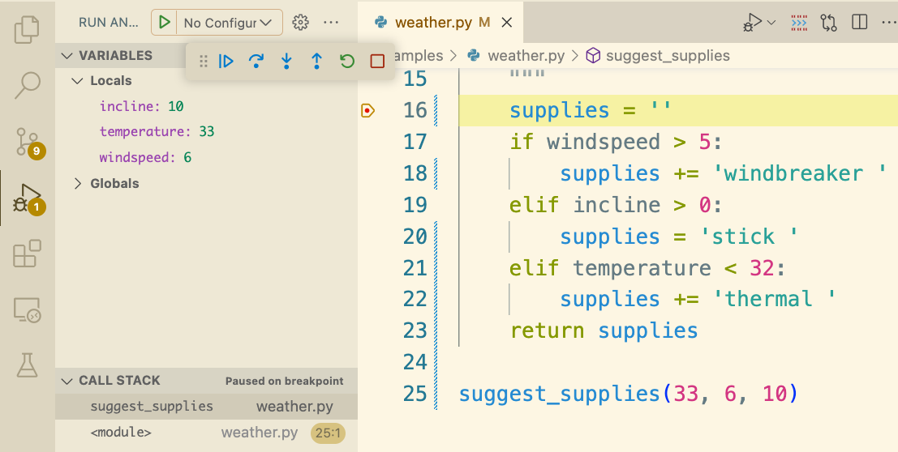
Task: Open changes with the compare icon
Action: pyautogui.click(x=829, y=23)
